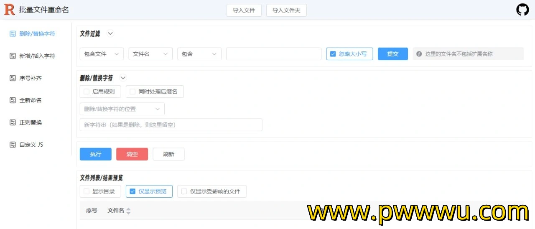Open the GitHub repository icon
This screenshot has width=535, height=229.
[x=522, y=10]
